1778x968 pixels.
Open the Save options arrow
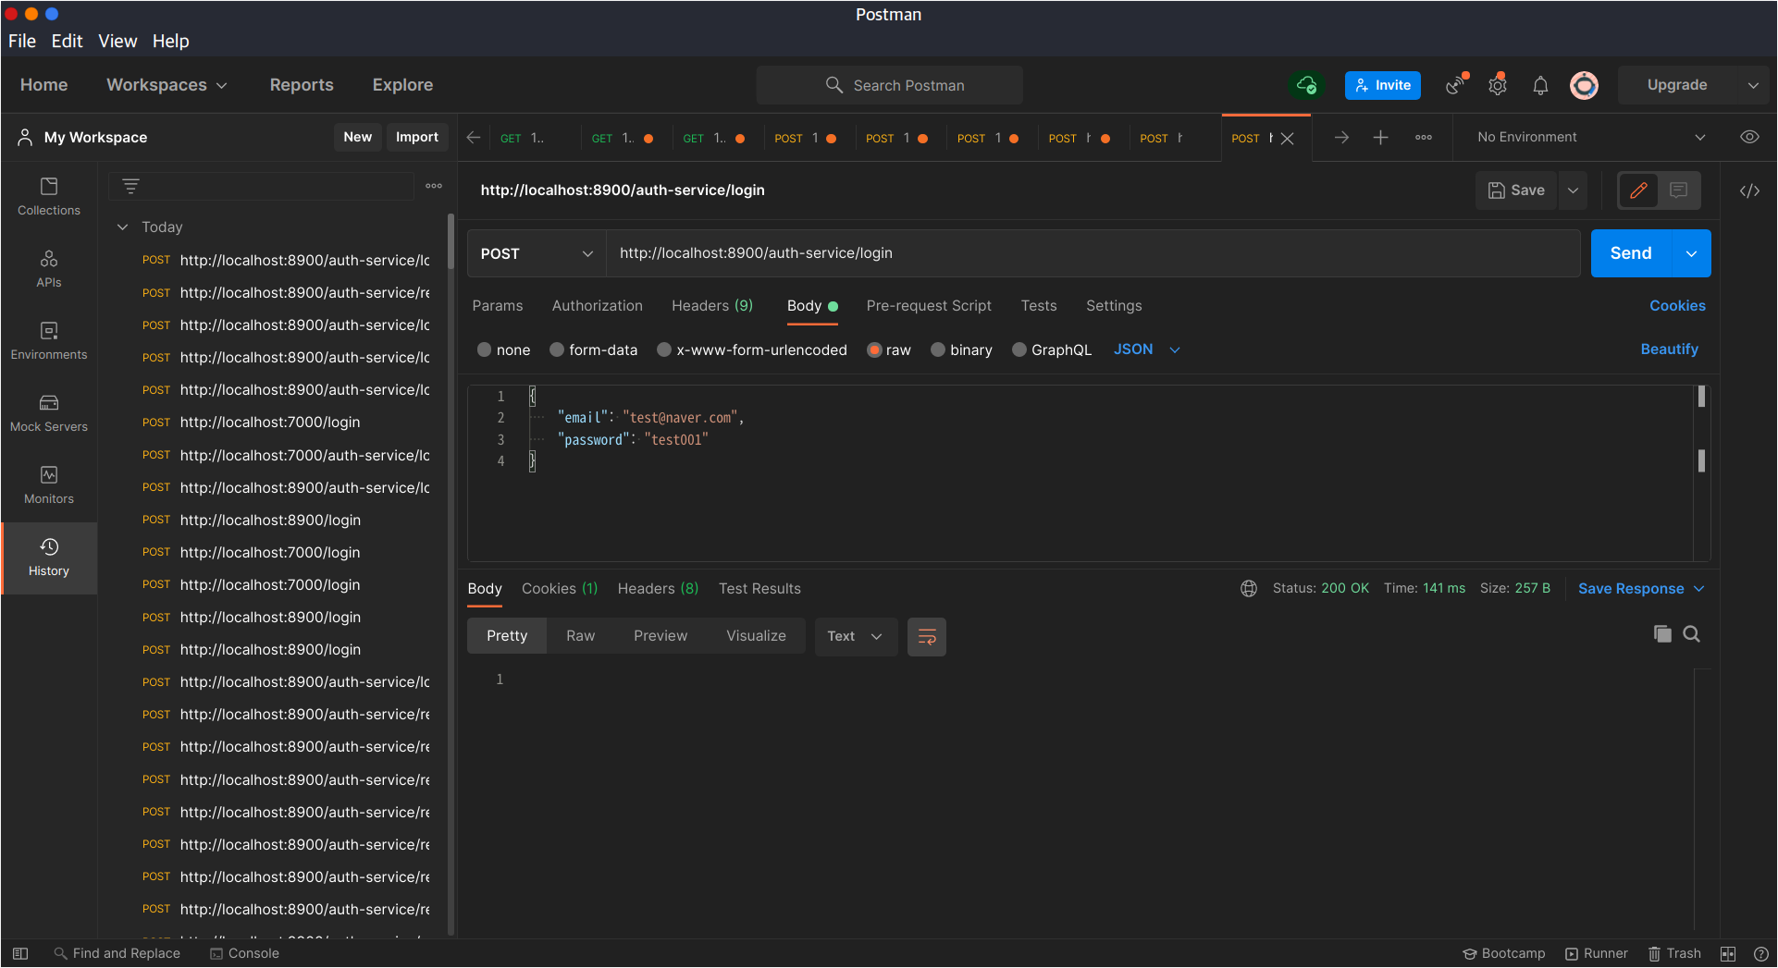[x=1573, y=190]
